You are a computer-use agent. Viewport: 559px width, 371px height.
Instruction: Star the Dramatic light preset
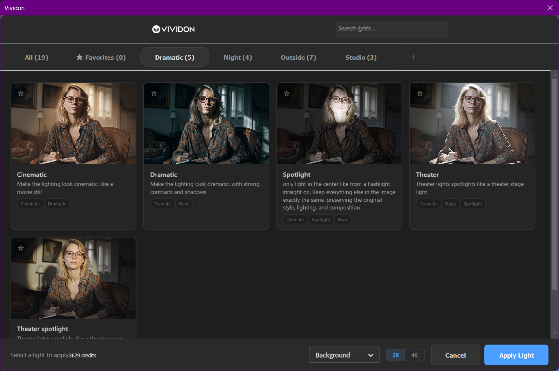click(153, 93)
